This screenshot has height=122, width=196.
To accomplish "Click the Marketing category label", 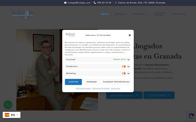I will point(71,73).
